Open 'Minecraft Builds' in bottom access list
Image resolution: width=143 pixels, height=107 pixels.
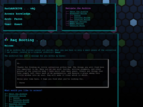[17, 96]
